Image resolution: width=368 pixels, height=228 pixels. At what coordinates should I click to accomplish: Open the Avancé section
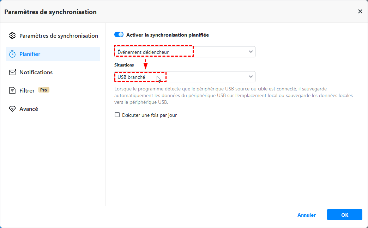click(x=29, y=109)
